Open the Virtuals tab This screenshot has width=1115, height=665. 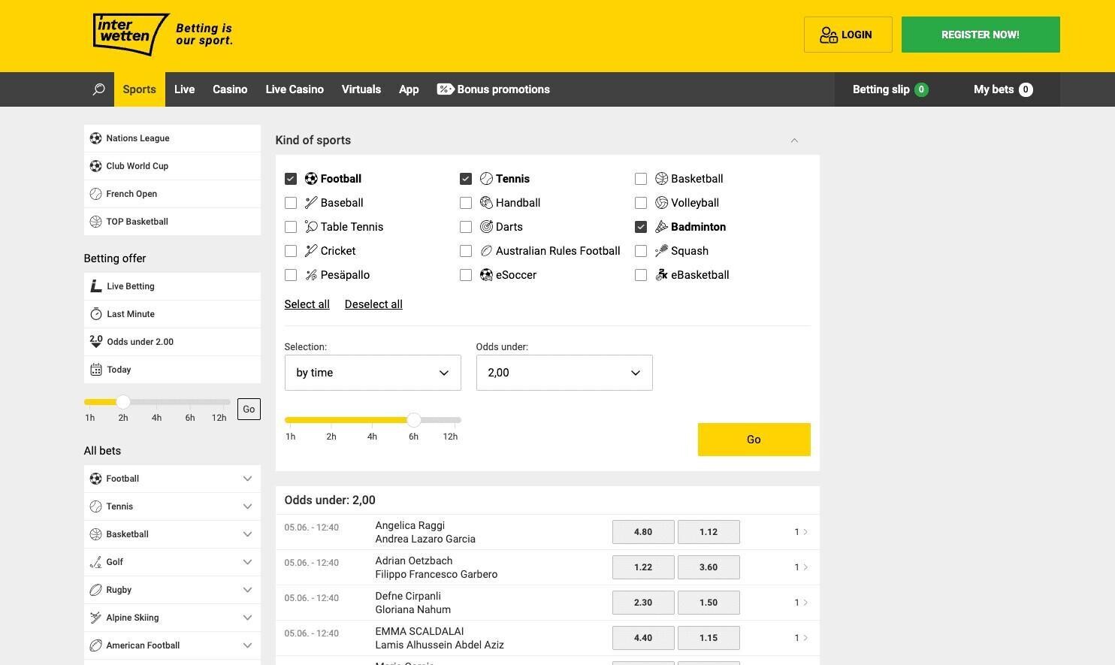(361, 89)
